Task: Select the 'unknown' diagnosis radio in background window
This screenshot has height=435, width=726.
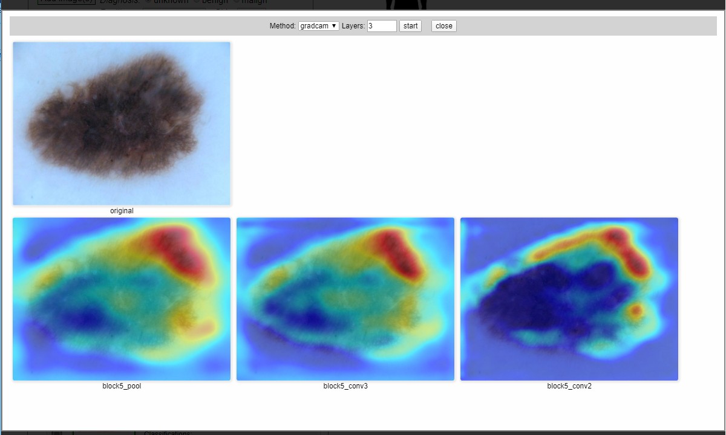Action: pos(148,1)
